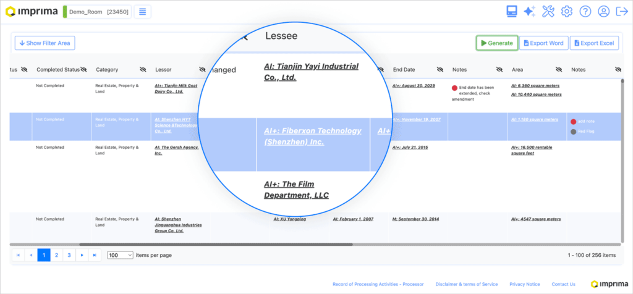Switch to page 3 in pagination
633x294 pixels.
(69, 255)
